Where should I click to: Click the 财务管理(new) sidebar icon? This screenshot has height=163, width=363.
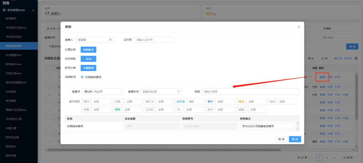click(4, 10)
